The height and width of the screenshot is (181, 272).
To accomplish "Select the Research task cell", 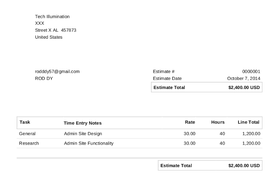I will [x=29, y=143].
